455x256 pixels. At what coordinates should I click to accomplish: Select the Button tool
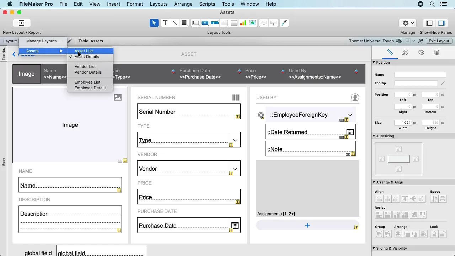click(x=205, y=23)
